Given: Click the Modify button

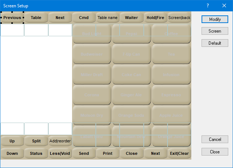Looking at the screenshot, I should (215, 19).
